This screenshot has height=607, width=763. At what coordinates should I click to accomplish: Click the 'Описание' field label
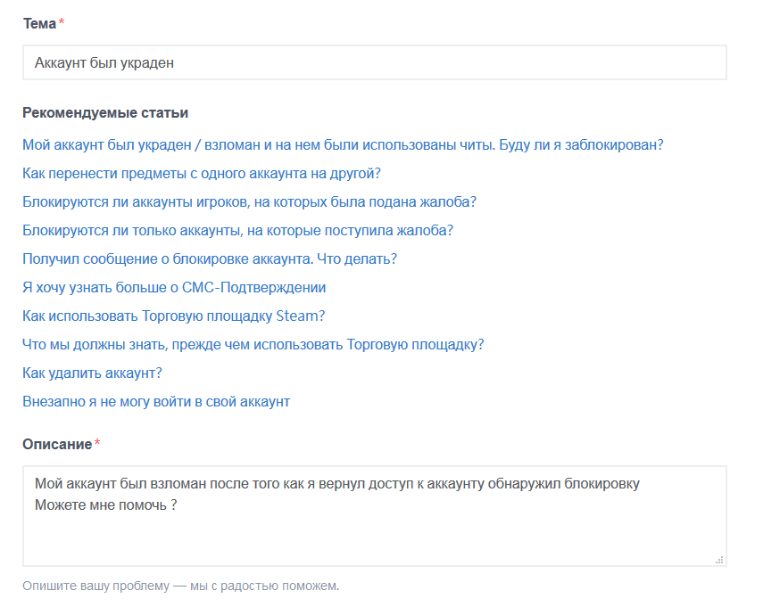(x=57, y=444)
